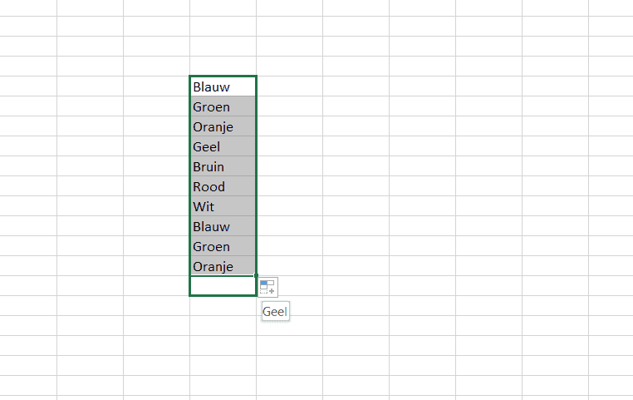Select the Geel cell in the list
This screenshot has height=400, width=633.
click(223, 146)
